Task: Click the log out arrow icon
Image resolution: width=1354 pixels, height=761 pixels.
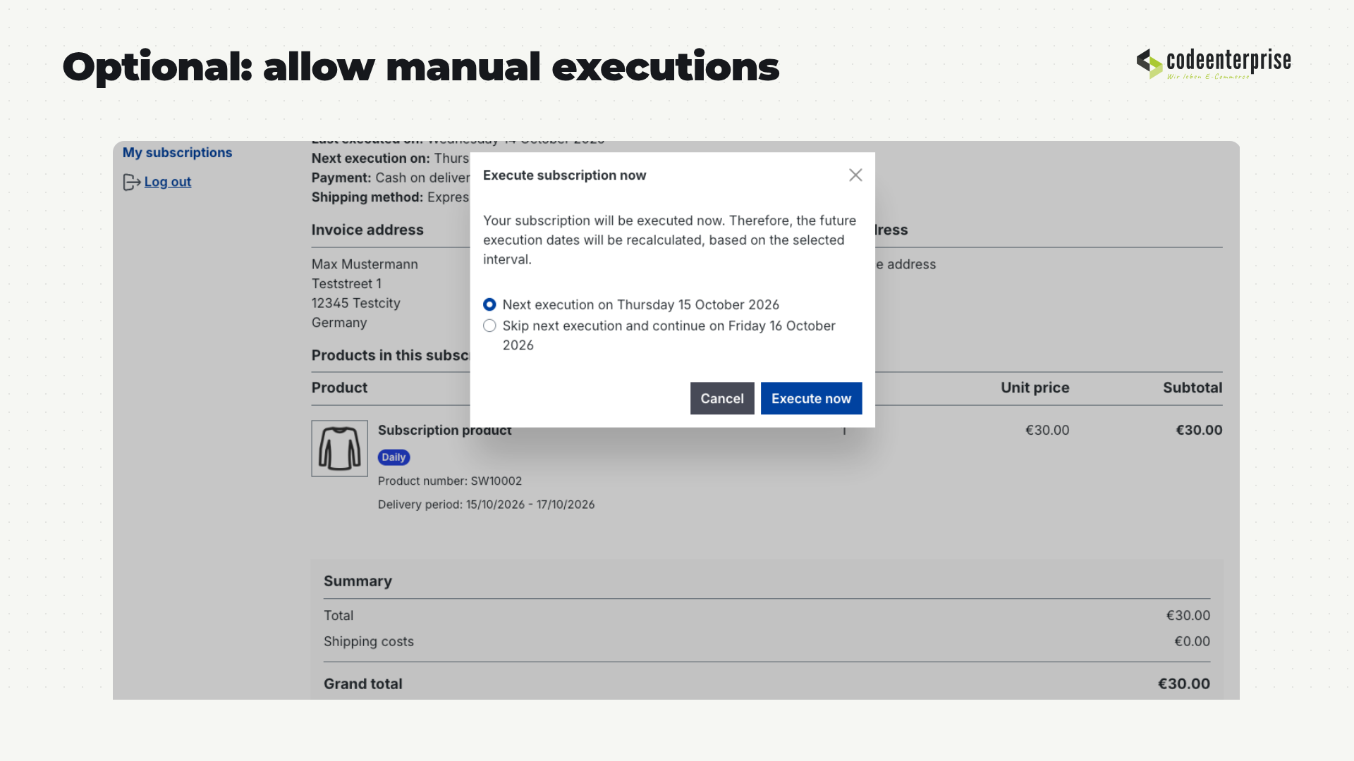Action: 131,182
